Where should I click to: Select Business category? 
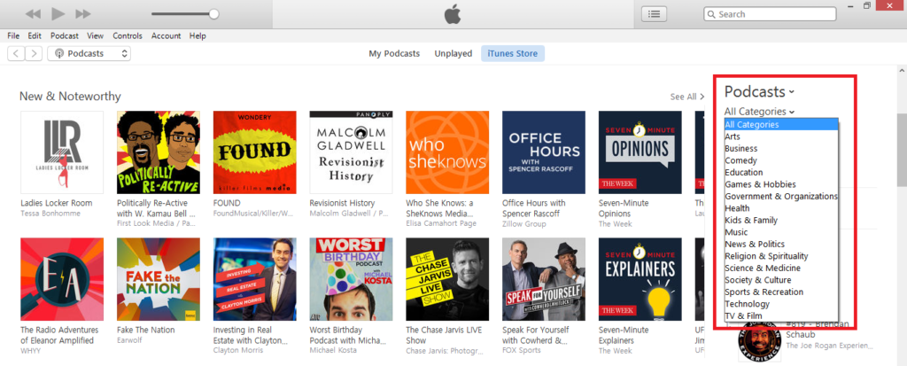781,148
